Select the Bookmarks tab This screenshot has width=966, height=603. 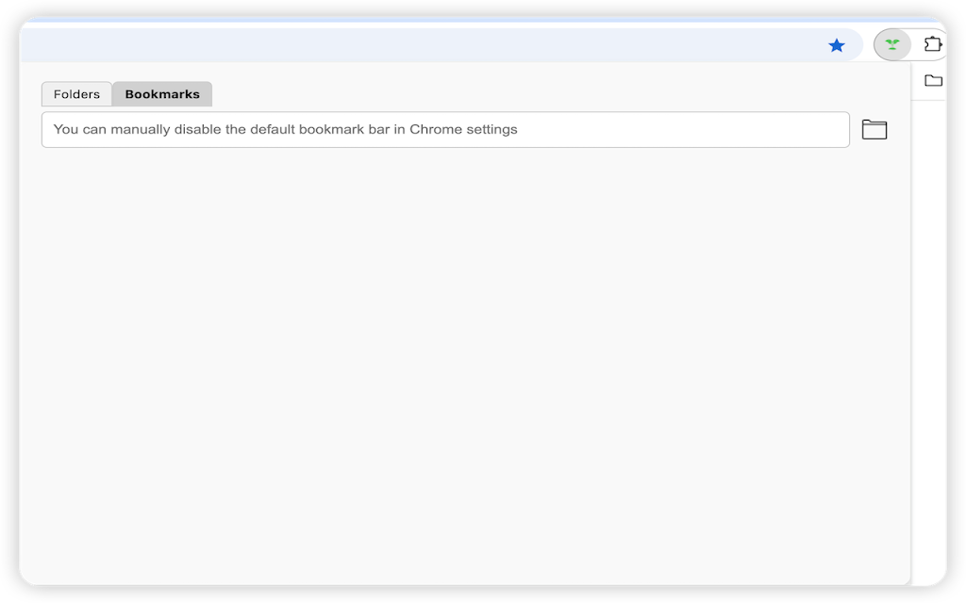click(162, 94)
